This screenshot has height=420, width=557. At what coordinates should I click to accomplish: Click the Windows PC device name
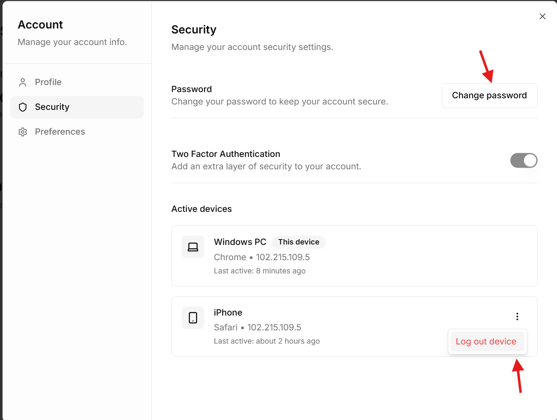coord(240,242)
